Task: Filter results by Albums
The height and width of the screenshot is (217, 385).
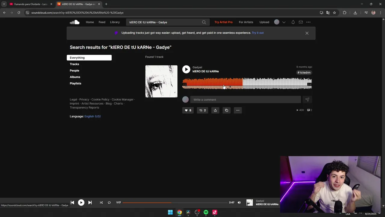Action: tap(75, 77)
